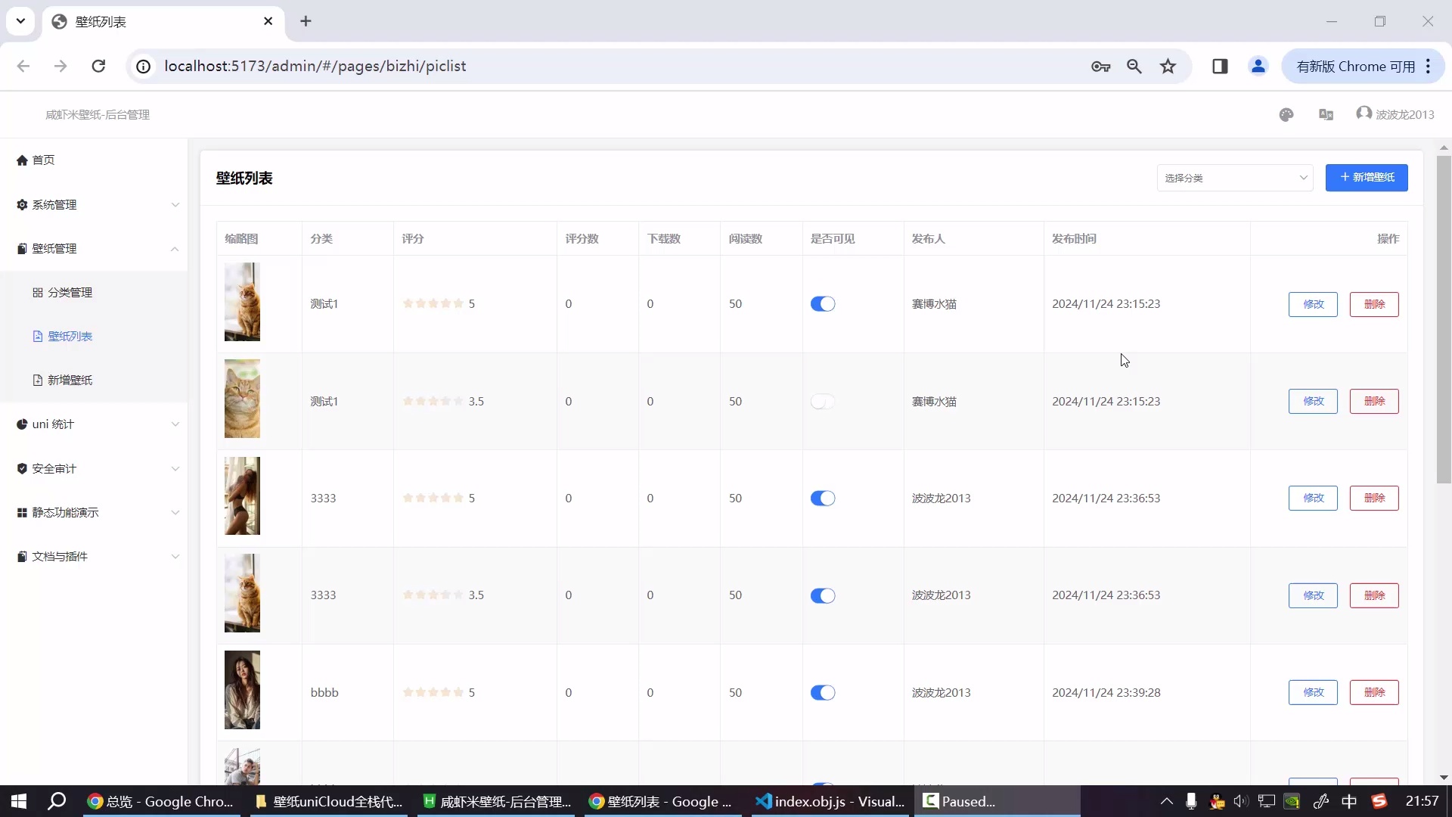Click the blue 新增壁纸 button
Image resolution: width=1452 pixels, height=817 pixels.
[1366, 178]
